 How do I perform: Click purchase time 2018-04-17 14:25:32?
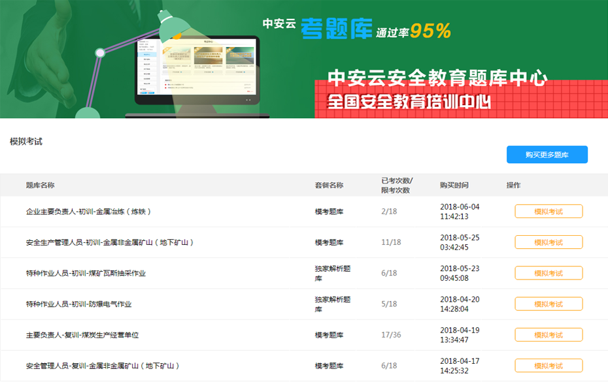[x=460, y=366]
